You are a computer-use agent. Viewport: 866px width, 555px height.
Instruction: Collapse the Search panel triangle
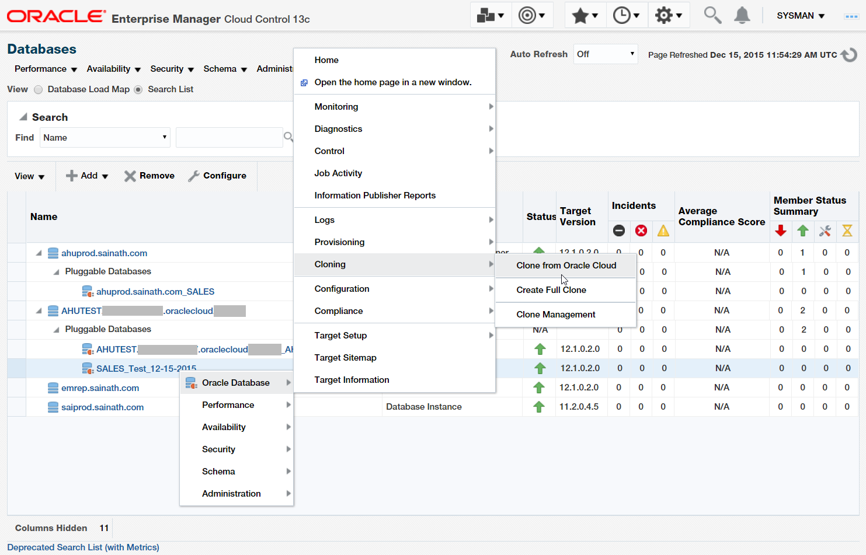coord(23,117)
